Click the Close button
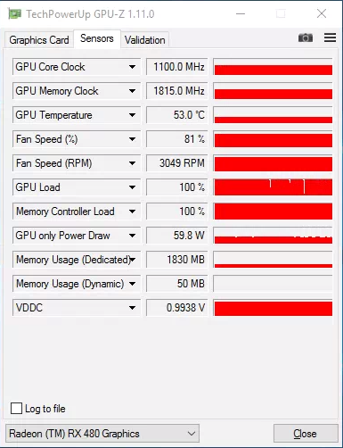 click(306, 434)
